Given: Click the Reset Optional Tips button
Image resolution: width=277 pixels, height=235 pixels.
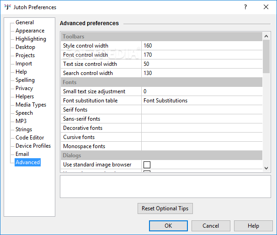Looking at the screenshot, I should coord(165,208).
